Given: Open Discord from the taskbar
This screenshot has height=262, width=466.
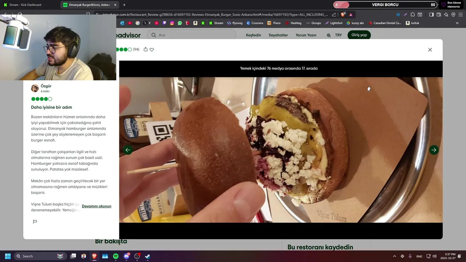Looking at the screenshot, I should [x=126, y=256].
